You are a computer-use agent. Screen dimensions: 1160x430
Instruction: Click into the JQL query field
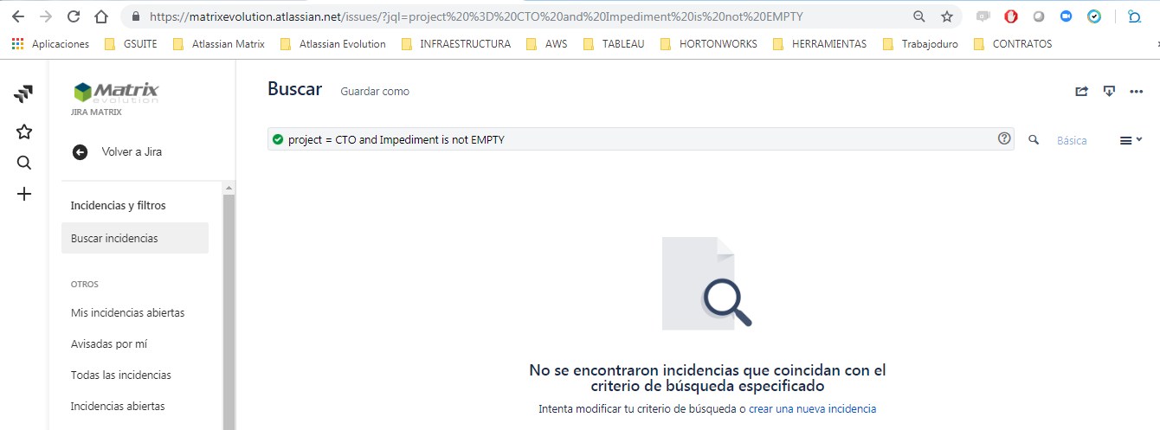click(641, 139)
